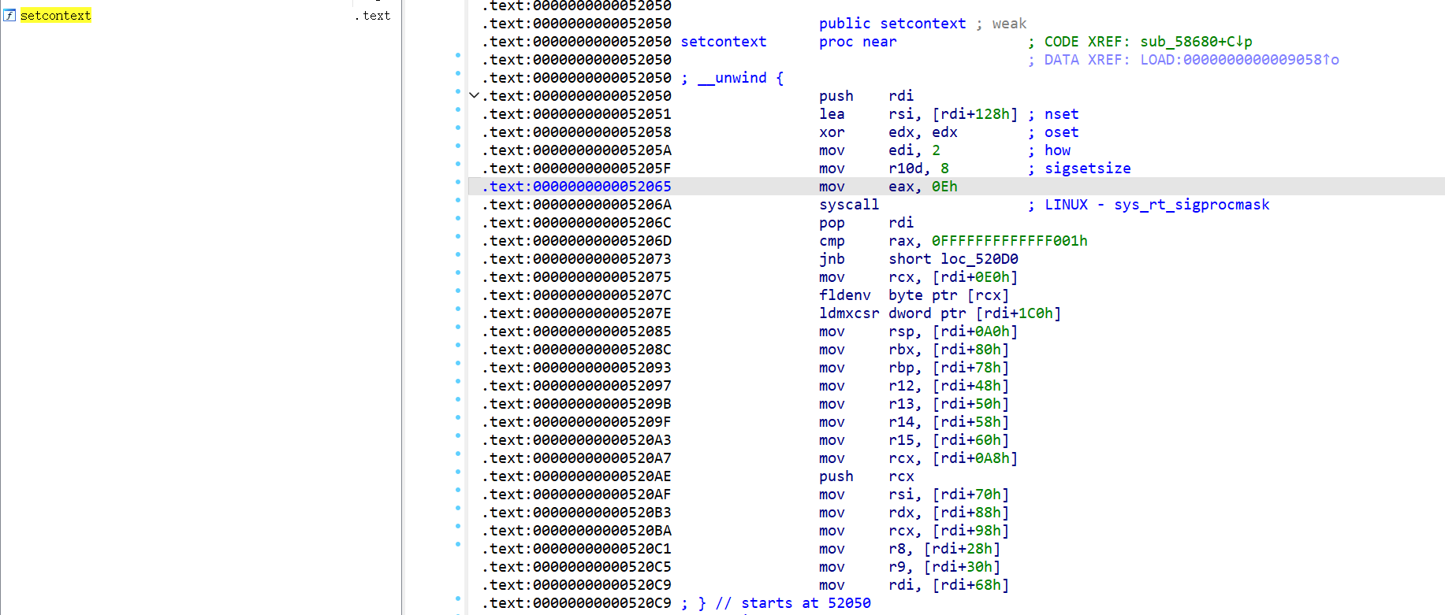Click address .text:0000000000052065
Screen dimensions: 1445x615
click(577, 187)
